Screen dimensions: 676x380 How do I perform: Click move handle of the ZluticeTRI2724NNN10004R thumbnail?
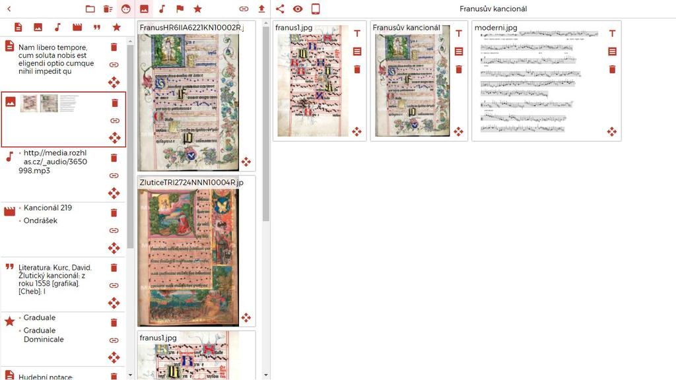(x=246, y=317)
